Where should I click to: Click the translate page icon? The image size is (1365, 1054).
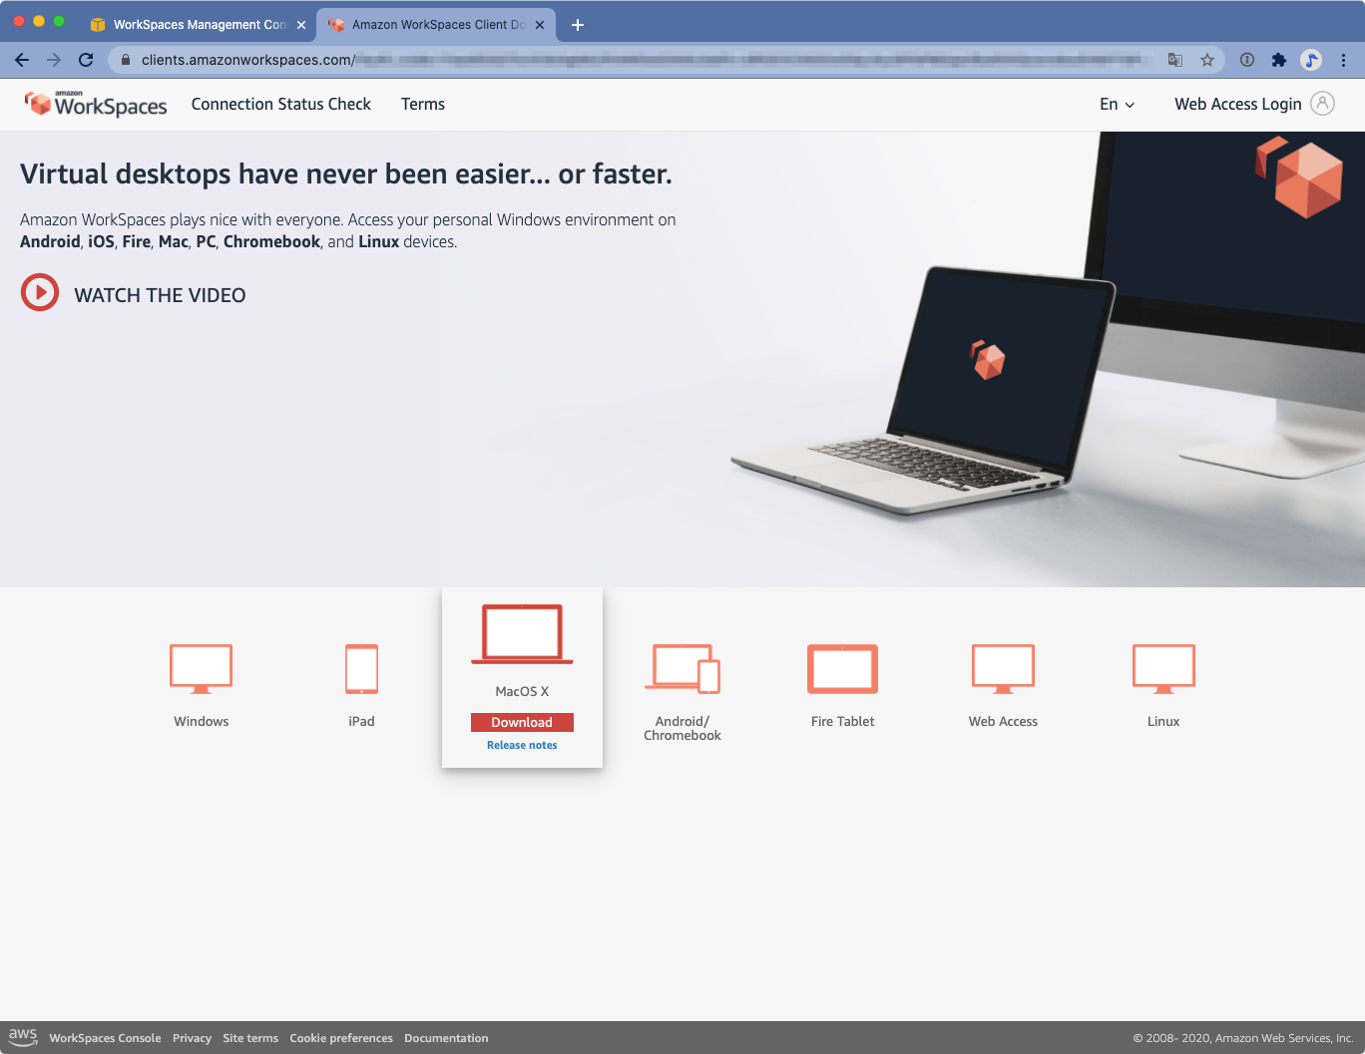pyautogui.click(x=1175, y=60)
